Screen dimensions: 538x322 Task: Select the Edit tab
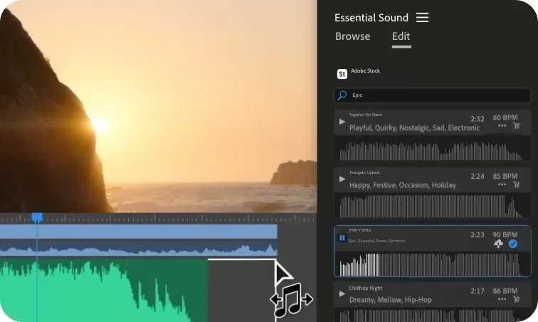click(x=401, y=36)
